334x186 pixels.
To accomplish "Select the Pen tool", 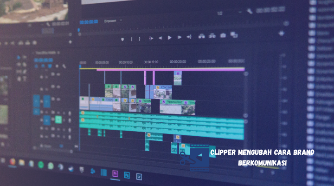I will click(25, 72).
